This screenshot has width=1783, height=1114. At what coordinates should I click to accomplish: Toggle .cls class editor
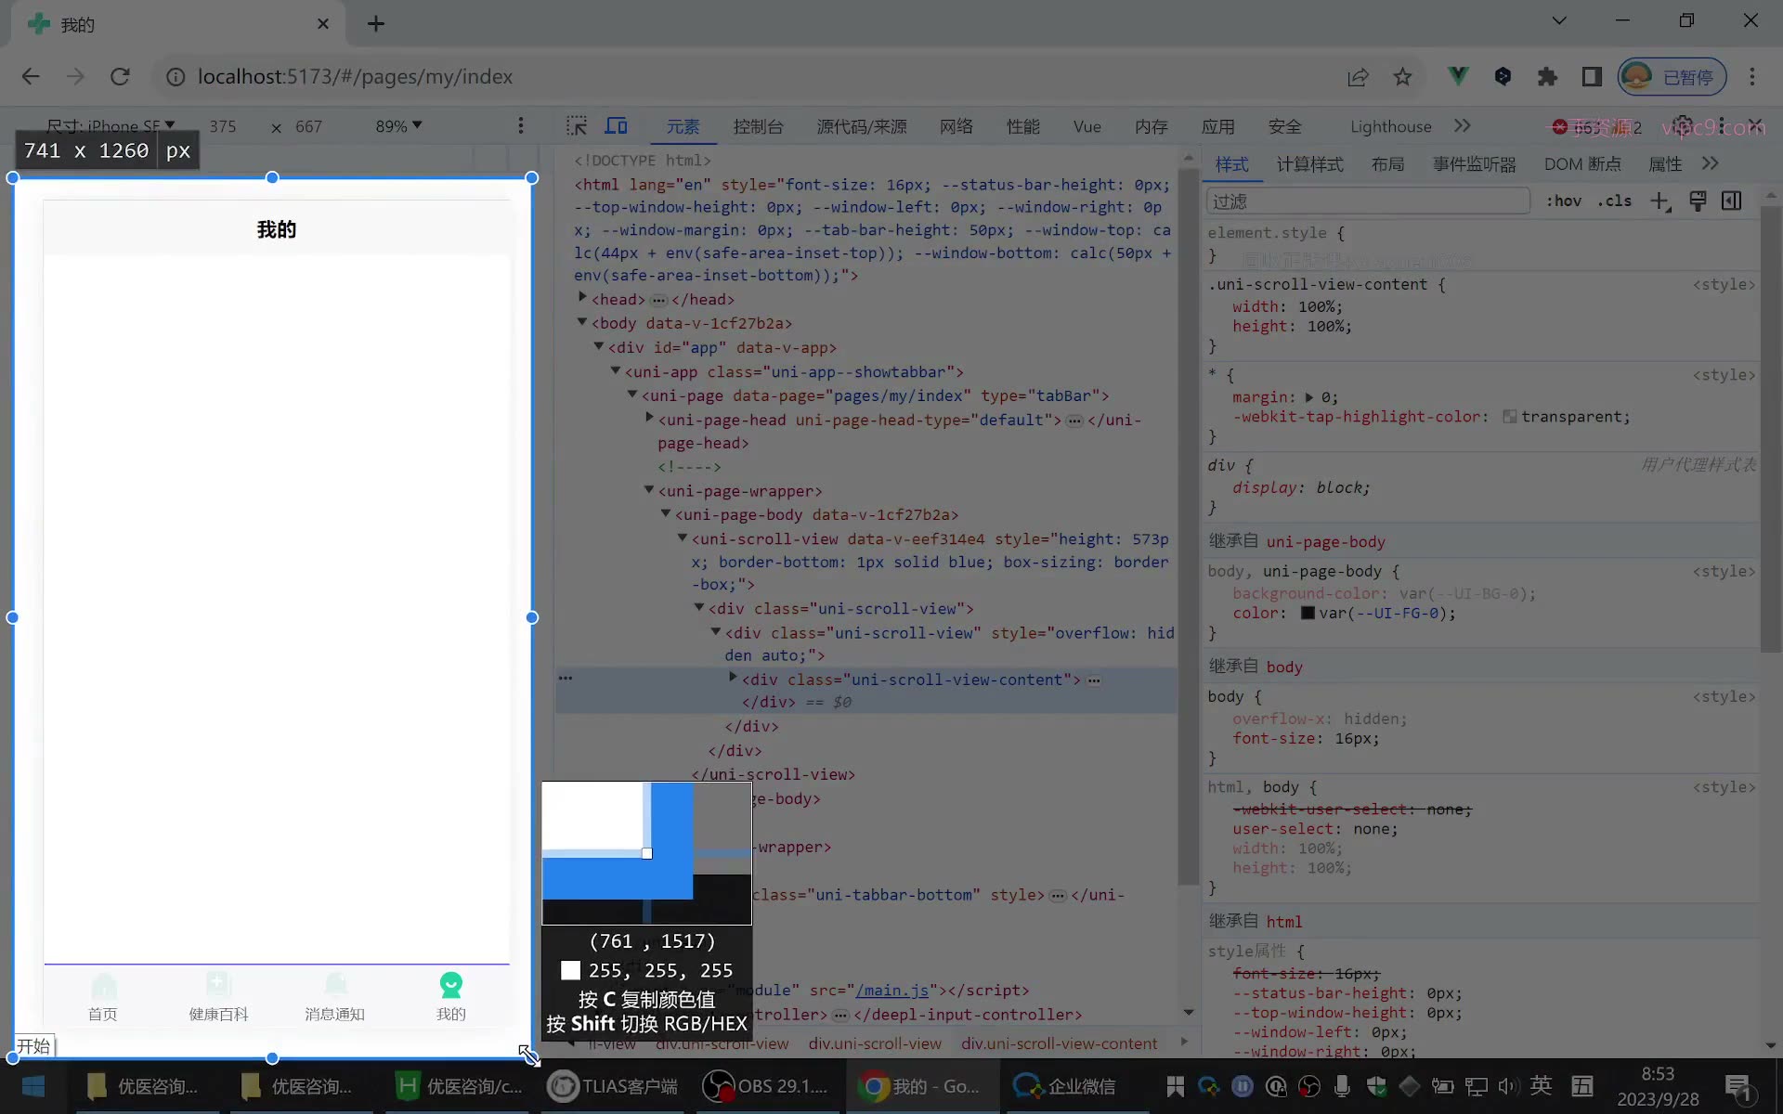(1615, 201)
